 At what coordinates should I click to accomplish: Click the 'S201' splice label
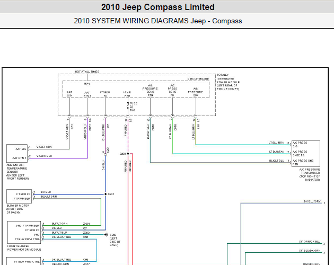[111, 194]
